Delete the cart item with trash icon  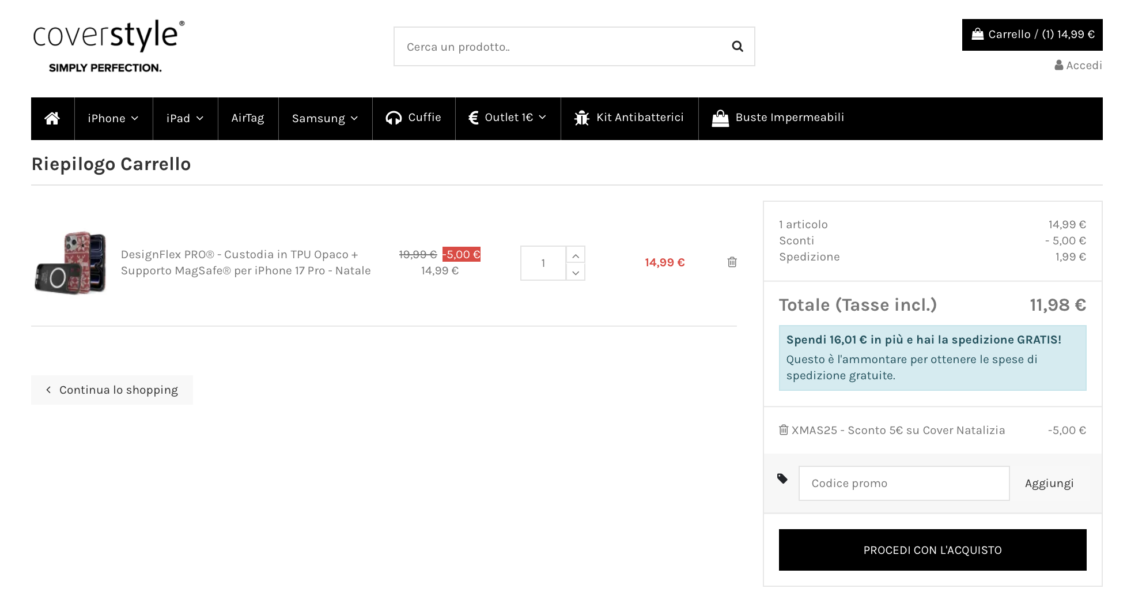[x=732, y=262]
